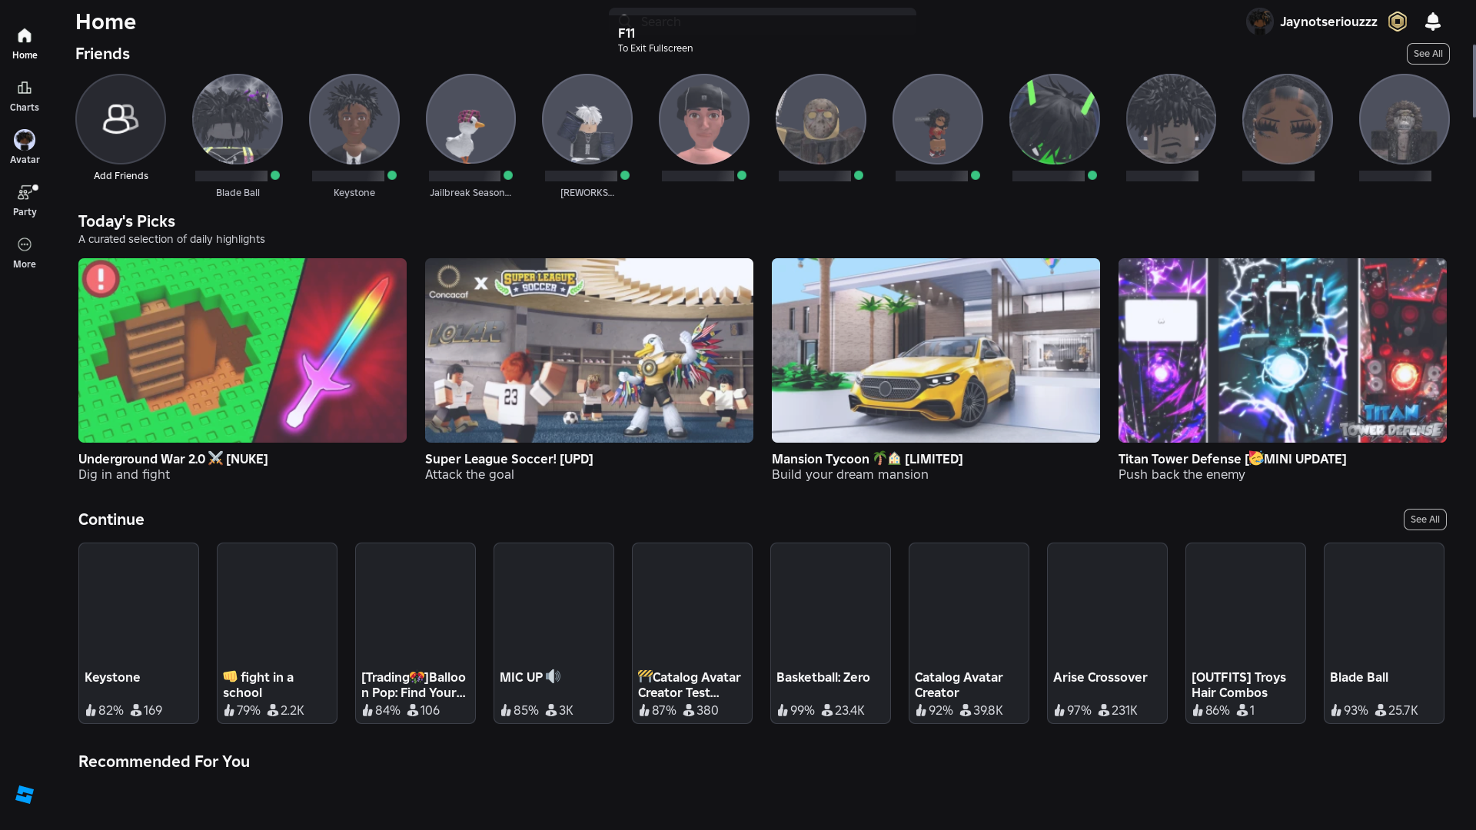Image resolution: width=1476 pixels, height=830 pixels.
Task: Click See All next to Continue
Action: click(1424, 520)
